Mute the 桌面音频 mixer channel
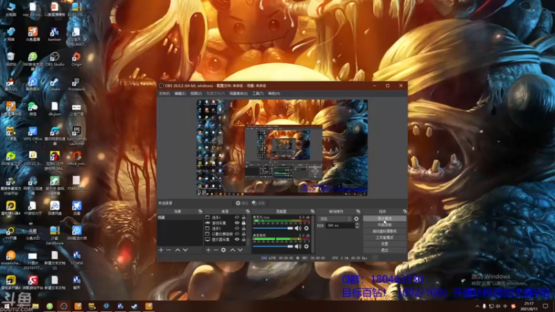Image resolution: width=555 pixels, height=312 pixels. pos(298,247)
